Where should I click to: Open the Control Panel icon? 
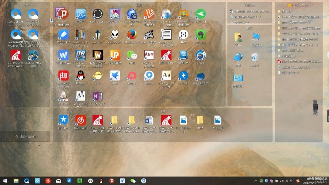tap(238, 78)
